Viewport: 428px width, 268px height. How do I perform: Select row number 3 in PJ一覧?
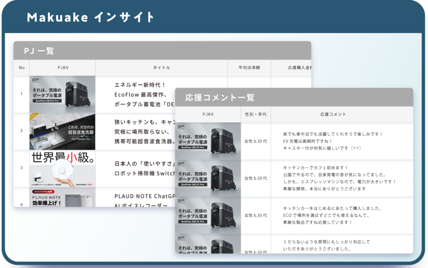[x=22, y=168]
